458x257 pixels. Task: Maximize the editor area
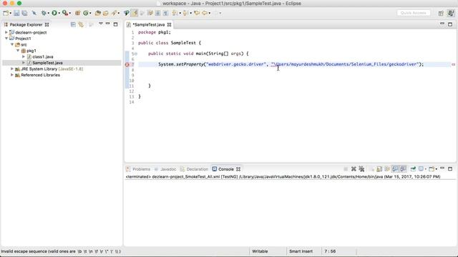pyautogui.click(x=450, y=24)
